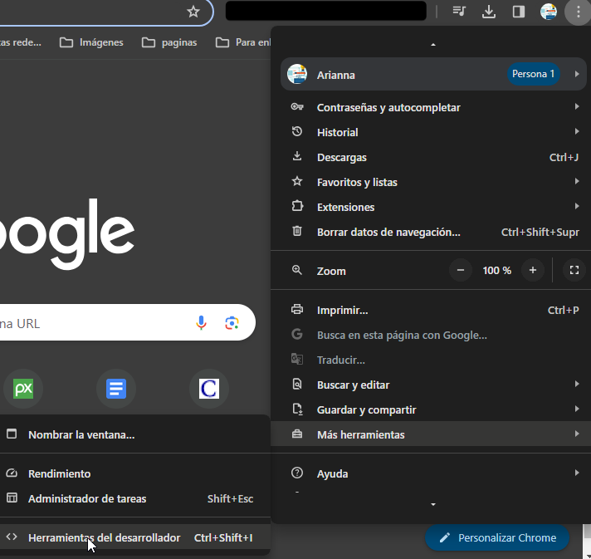Image resolution: width=591 pixels, height=559 pixels.
Task: Expand the Buscar y editar arrow
Action: [577, 384]
